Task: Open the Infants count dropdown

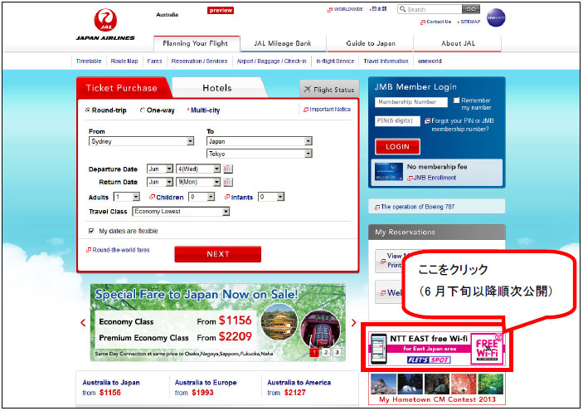Action: point(271,197)
